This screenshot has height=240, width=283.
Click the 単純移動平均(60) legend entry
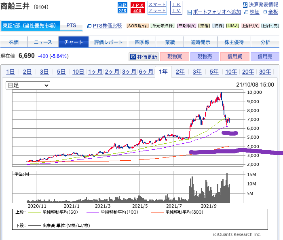click(53, 212)
